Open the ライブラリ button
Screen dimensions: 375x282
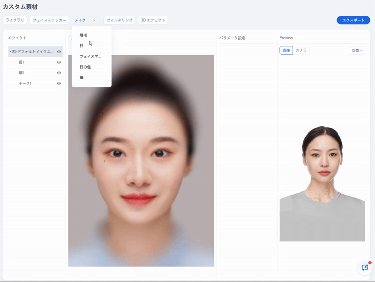(x=15, y=20)
